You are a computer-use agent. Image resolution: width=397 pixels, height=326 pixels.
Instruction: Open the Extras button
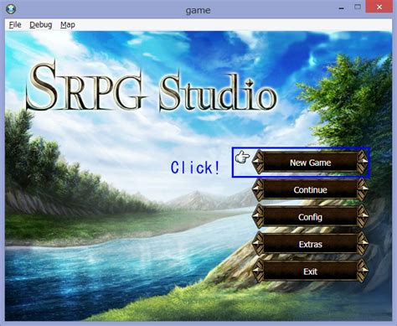pos(310,244)
